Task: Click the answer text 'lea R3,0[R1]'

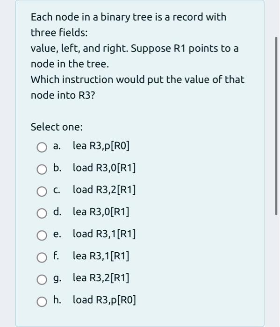Action: pos(101,212)
